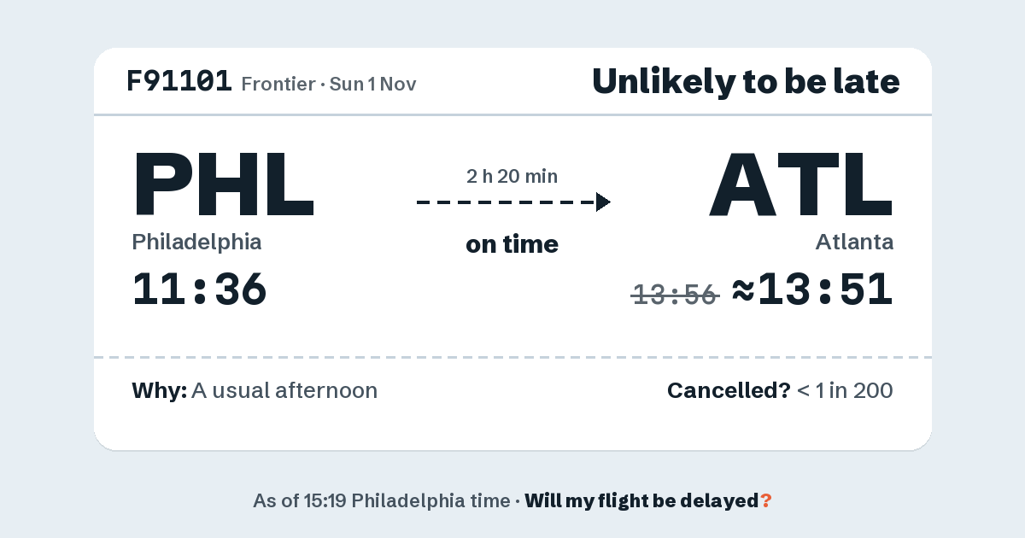Click the on time status text

click(512, 244)
